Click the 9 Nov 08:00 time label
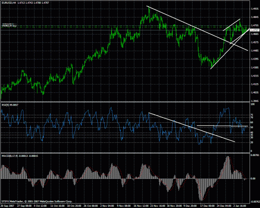Viewport: 260px width, 208px height. [x=124, y=206]
